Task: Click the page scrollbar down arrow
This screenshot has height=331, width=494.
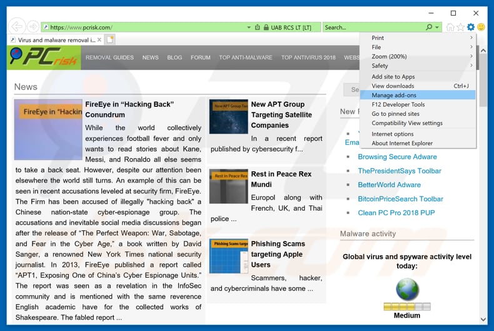Action: [x=483, y=319]
